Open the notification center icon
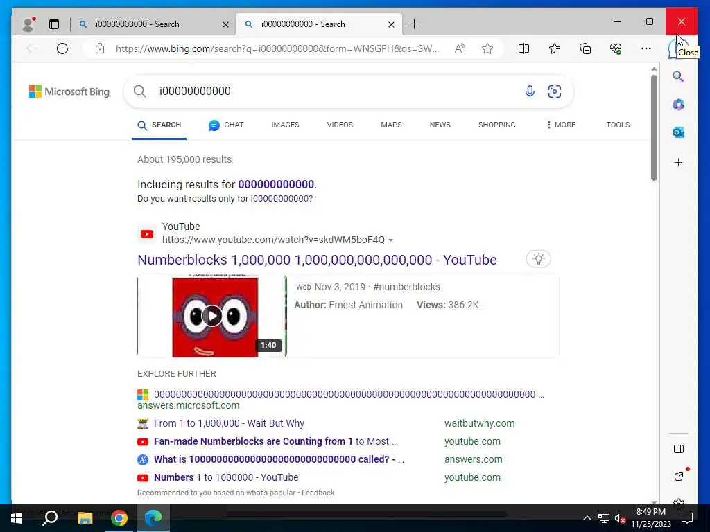 point(687,518)
